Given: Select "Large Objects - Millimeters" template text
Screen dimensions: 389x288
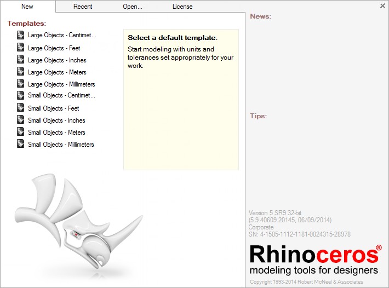Looking at the screenshot, I should pyautogui.click(x=61, y=84).
